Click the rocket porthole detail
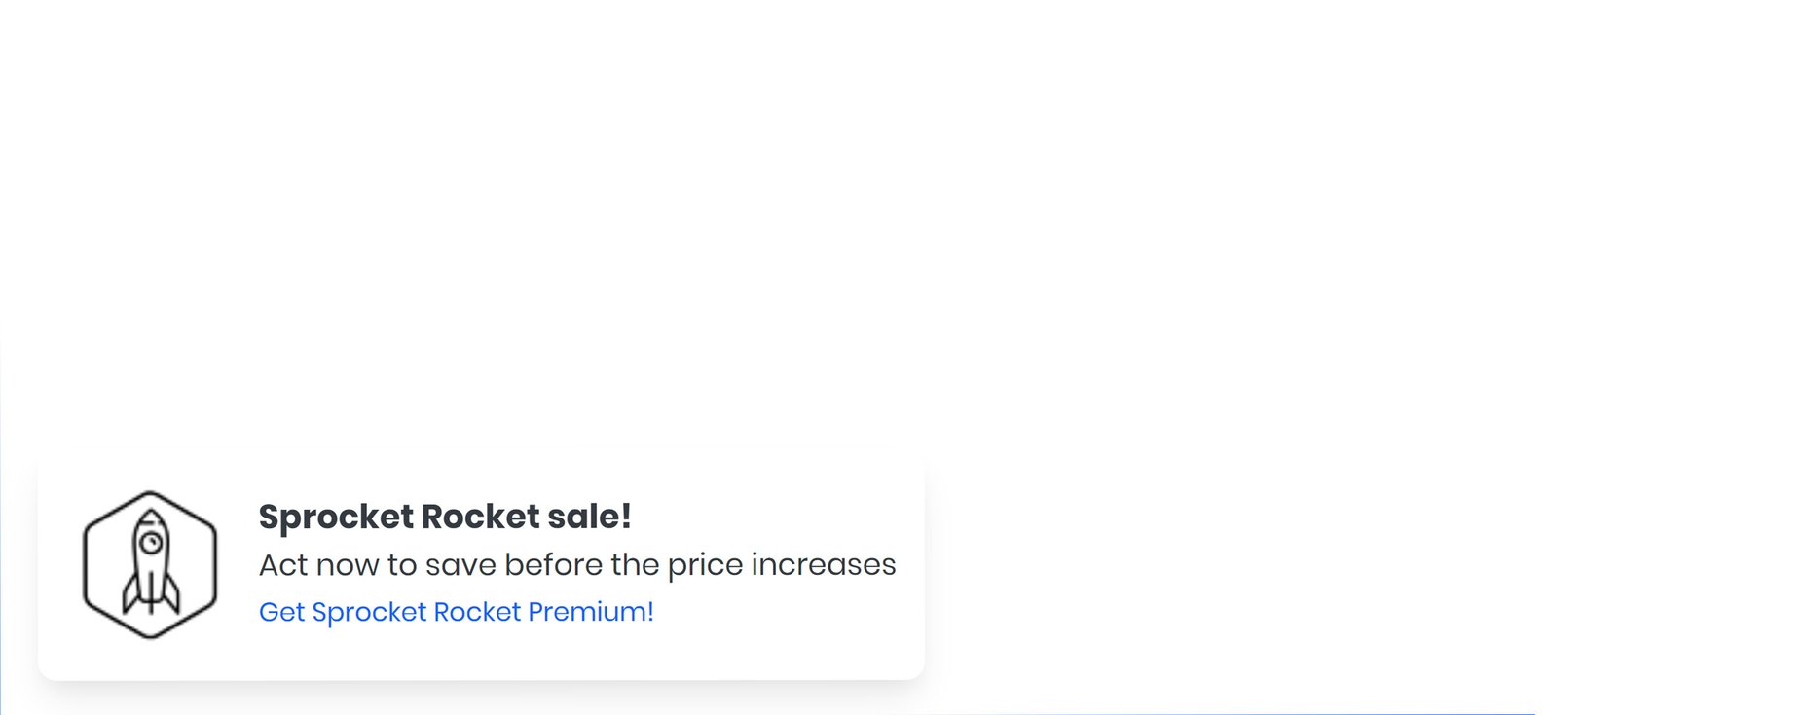Screen dimensions: 1804x715 (152, 542)
